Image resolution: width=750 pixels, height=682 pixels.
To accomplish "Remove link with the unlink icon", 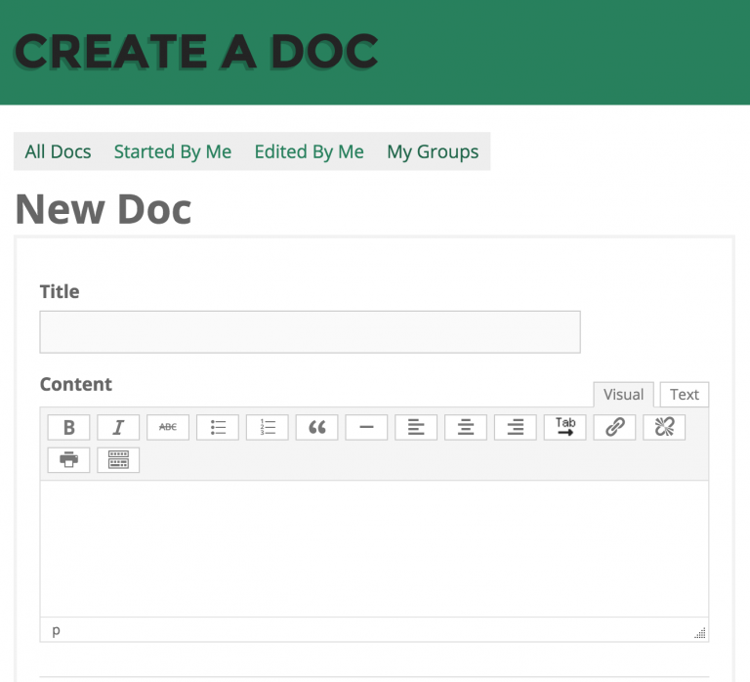I will 664,427.
